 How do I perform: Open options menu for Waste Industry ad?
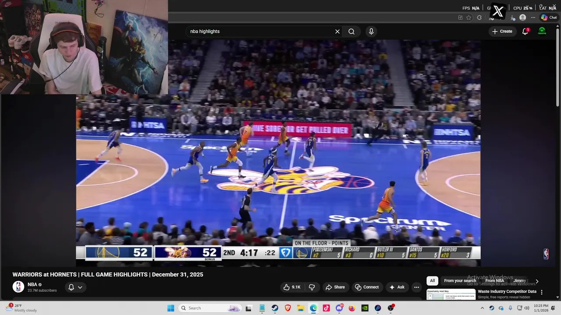[x=542, y=292]
